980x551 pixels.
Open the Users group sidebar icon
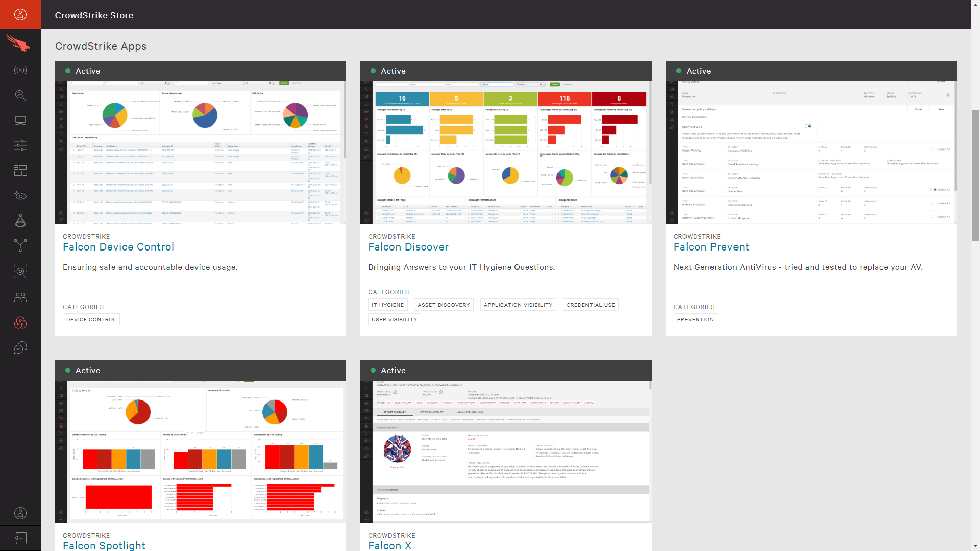tap(20, 297)
